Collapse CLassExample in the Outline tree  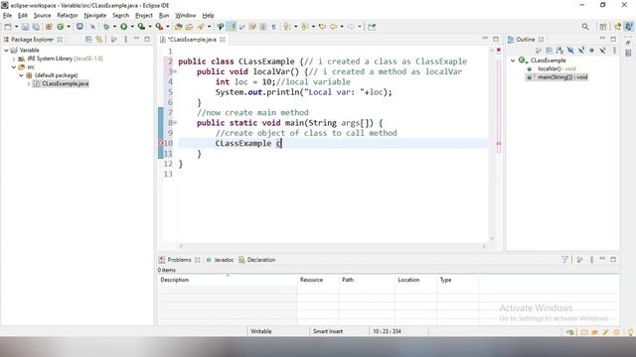[513, 60]
